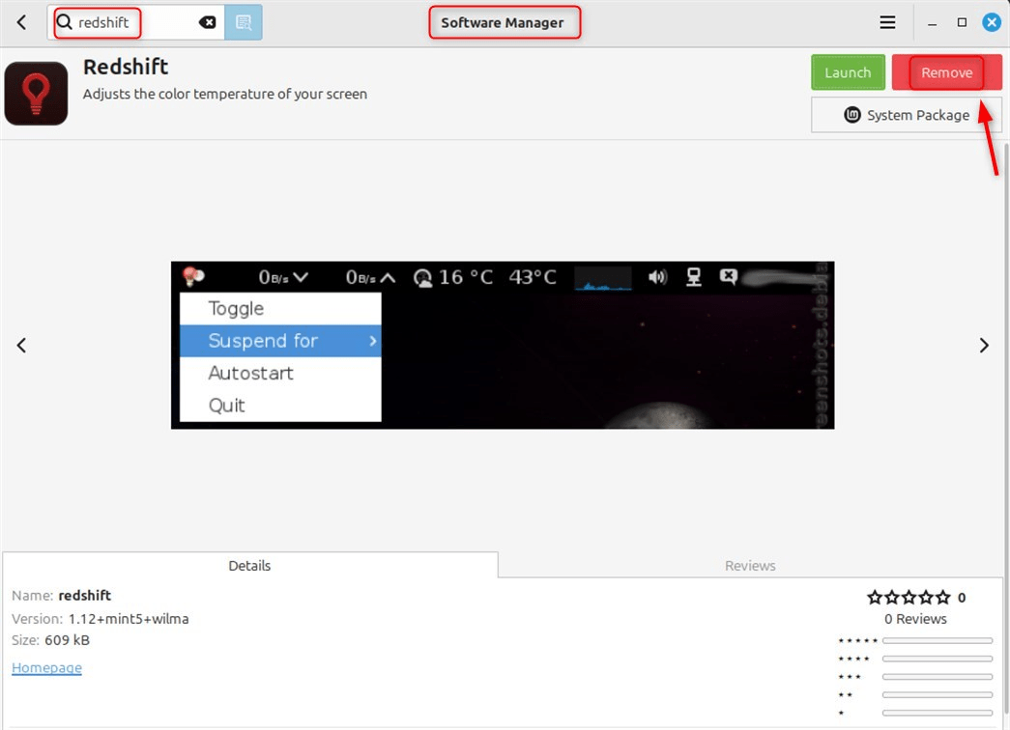Image resolution: width=1010 pixels, height=730 pixels.
Task: Click the five-star rating bar
Action: [x=938, y=640]
